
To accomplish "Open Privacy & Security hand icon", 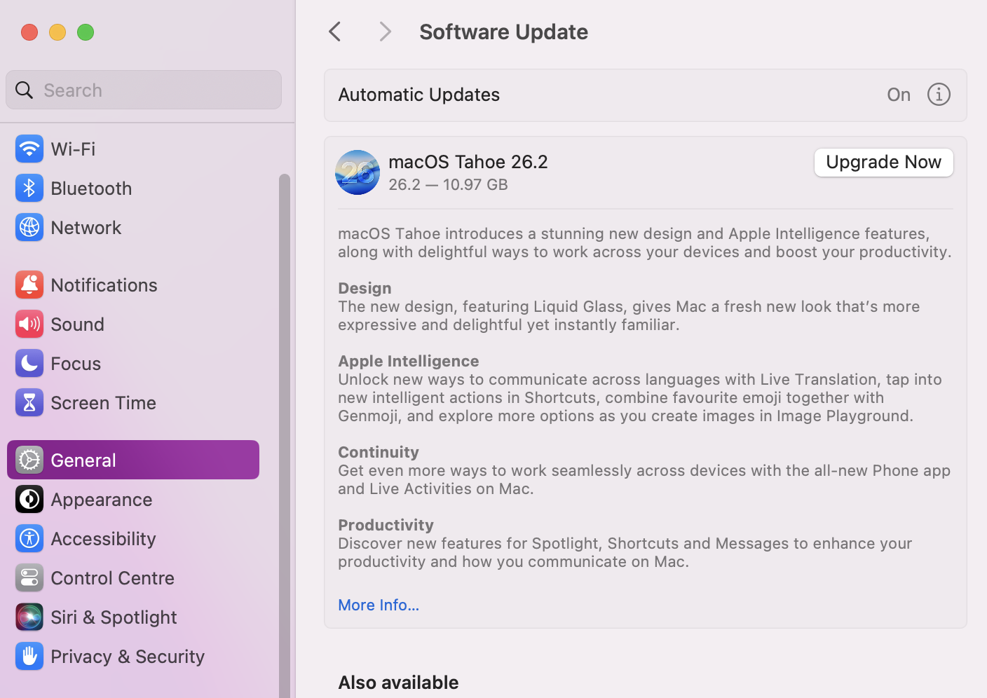I will pos(29,656).
